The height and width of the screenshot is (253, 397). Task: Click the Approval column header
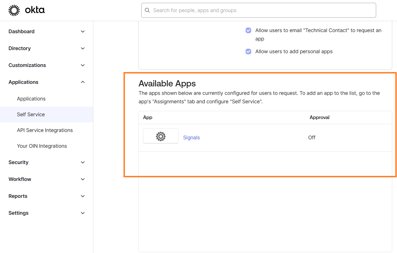tap(319, 117)
